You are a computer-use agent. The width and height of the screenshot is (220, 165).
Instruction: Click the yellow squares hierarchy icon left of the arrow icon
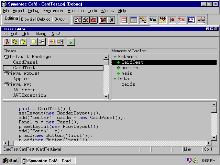(42, 42)
